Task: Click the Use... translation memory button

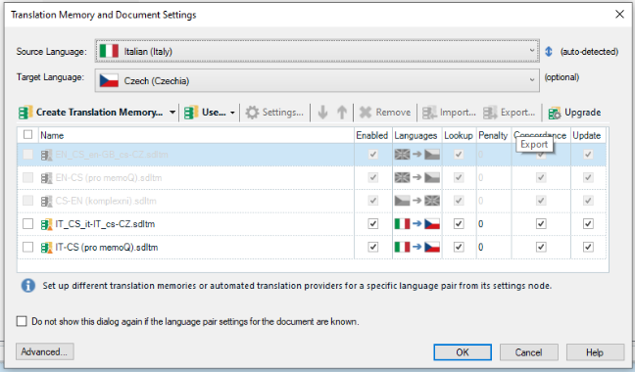Action: click(205, 113)
